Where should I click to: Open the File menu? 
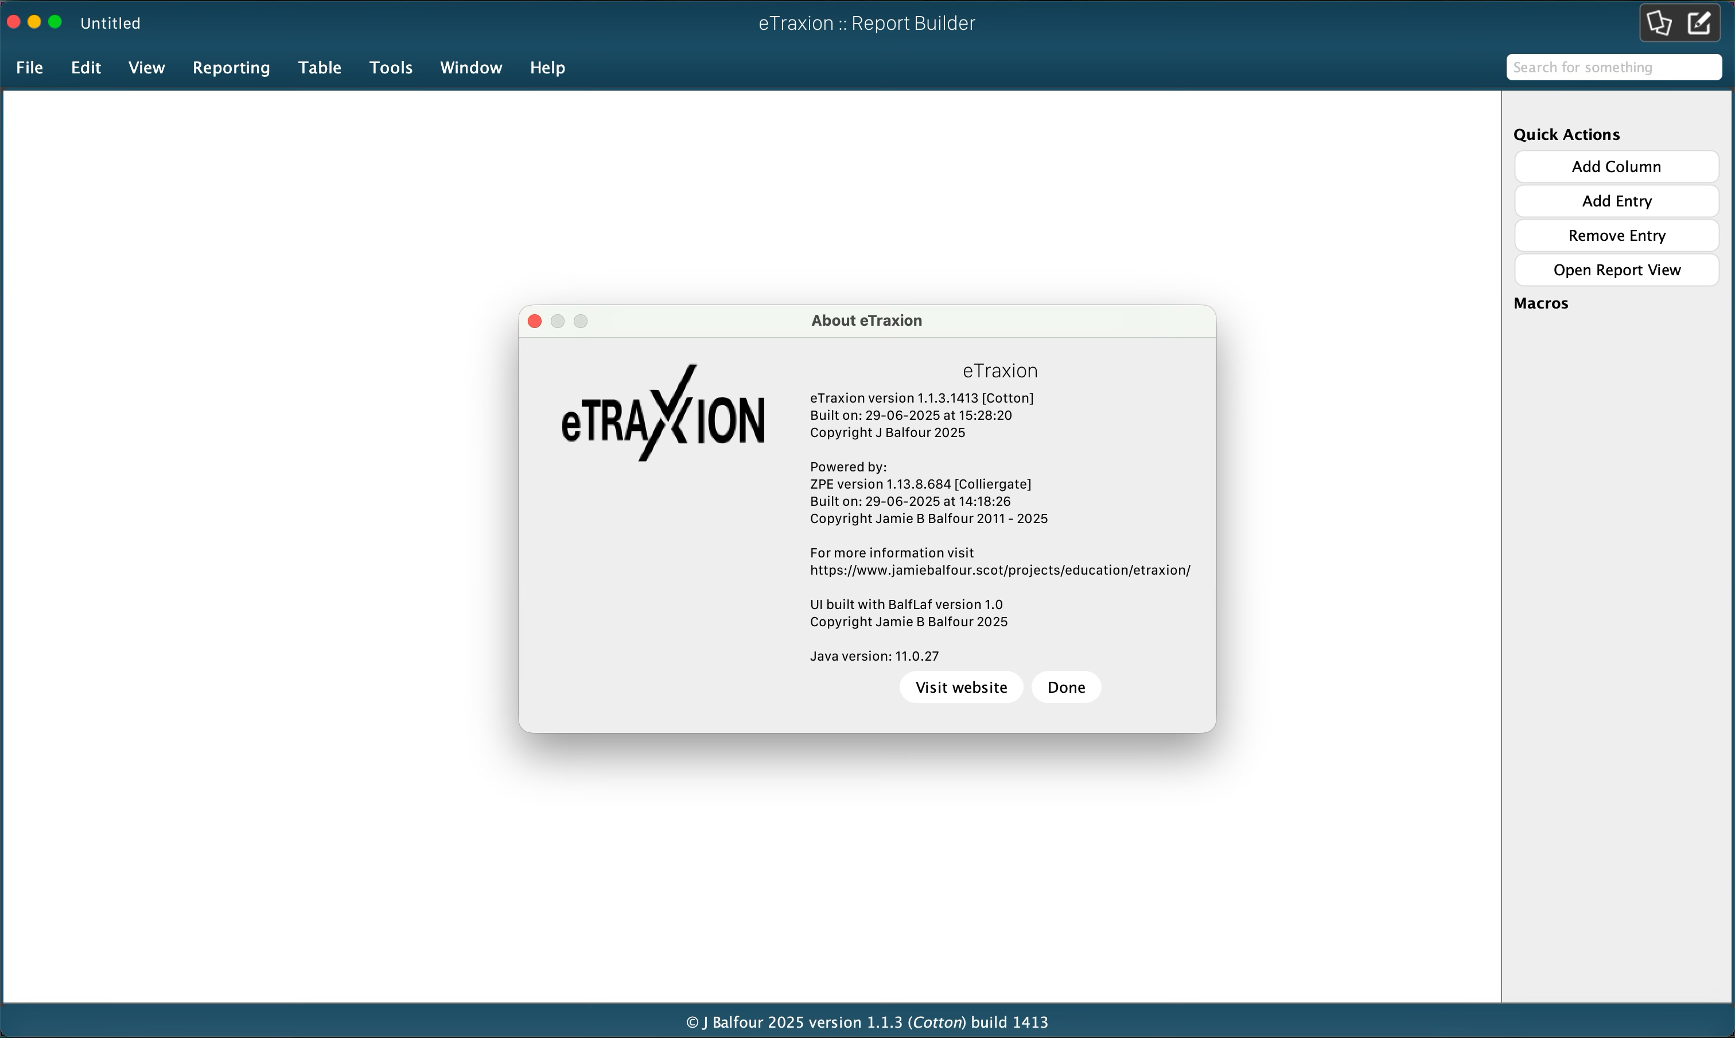tap(29, 68)
